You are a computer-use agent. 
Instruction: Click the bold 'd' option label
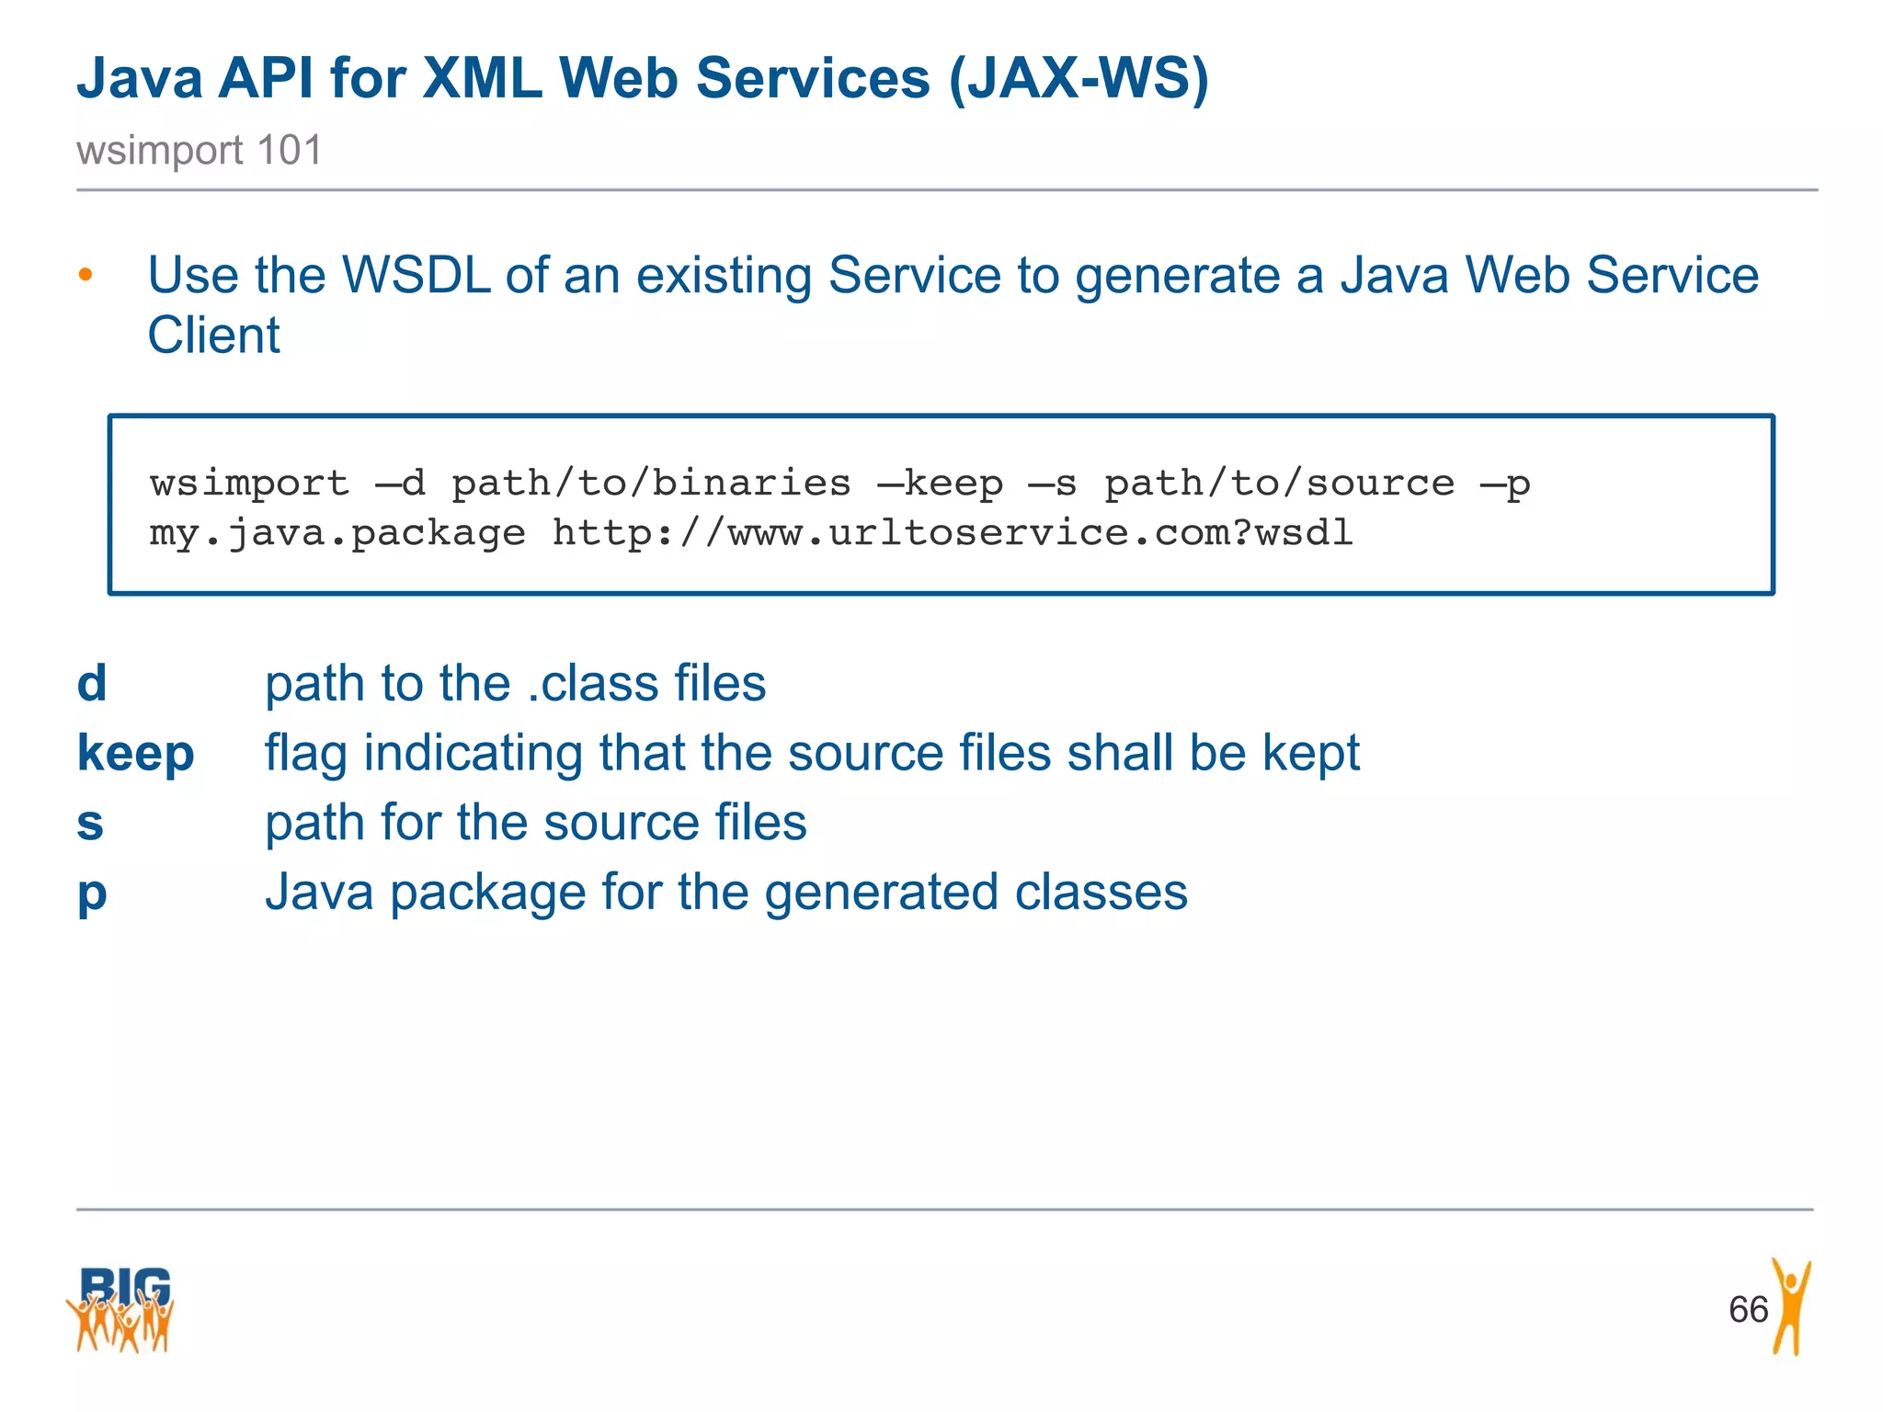coord(92,683)
